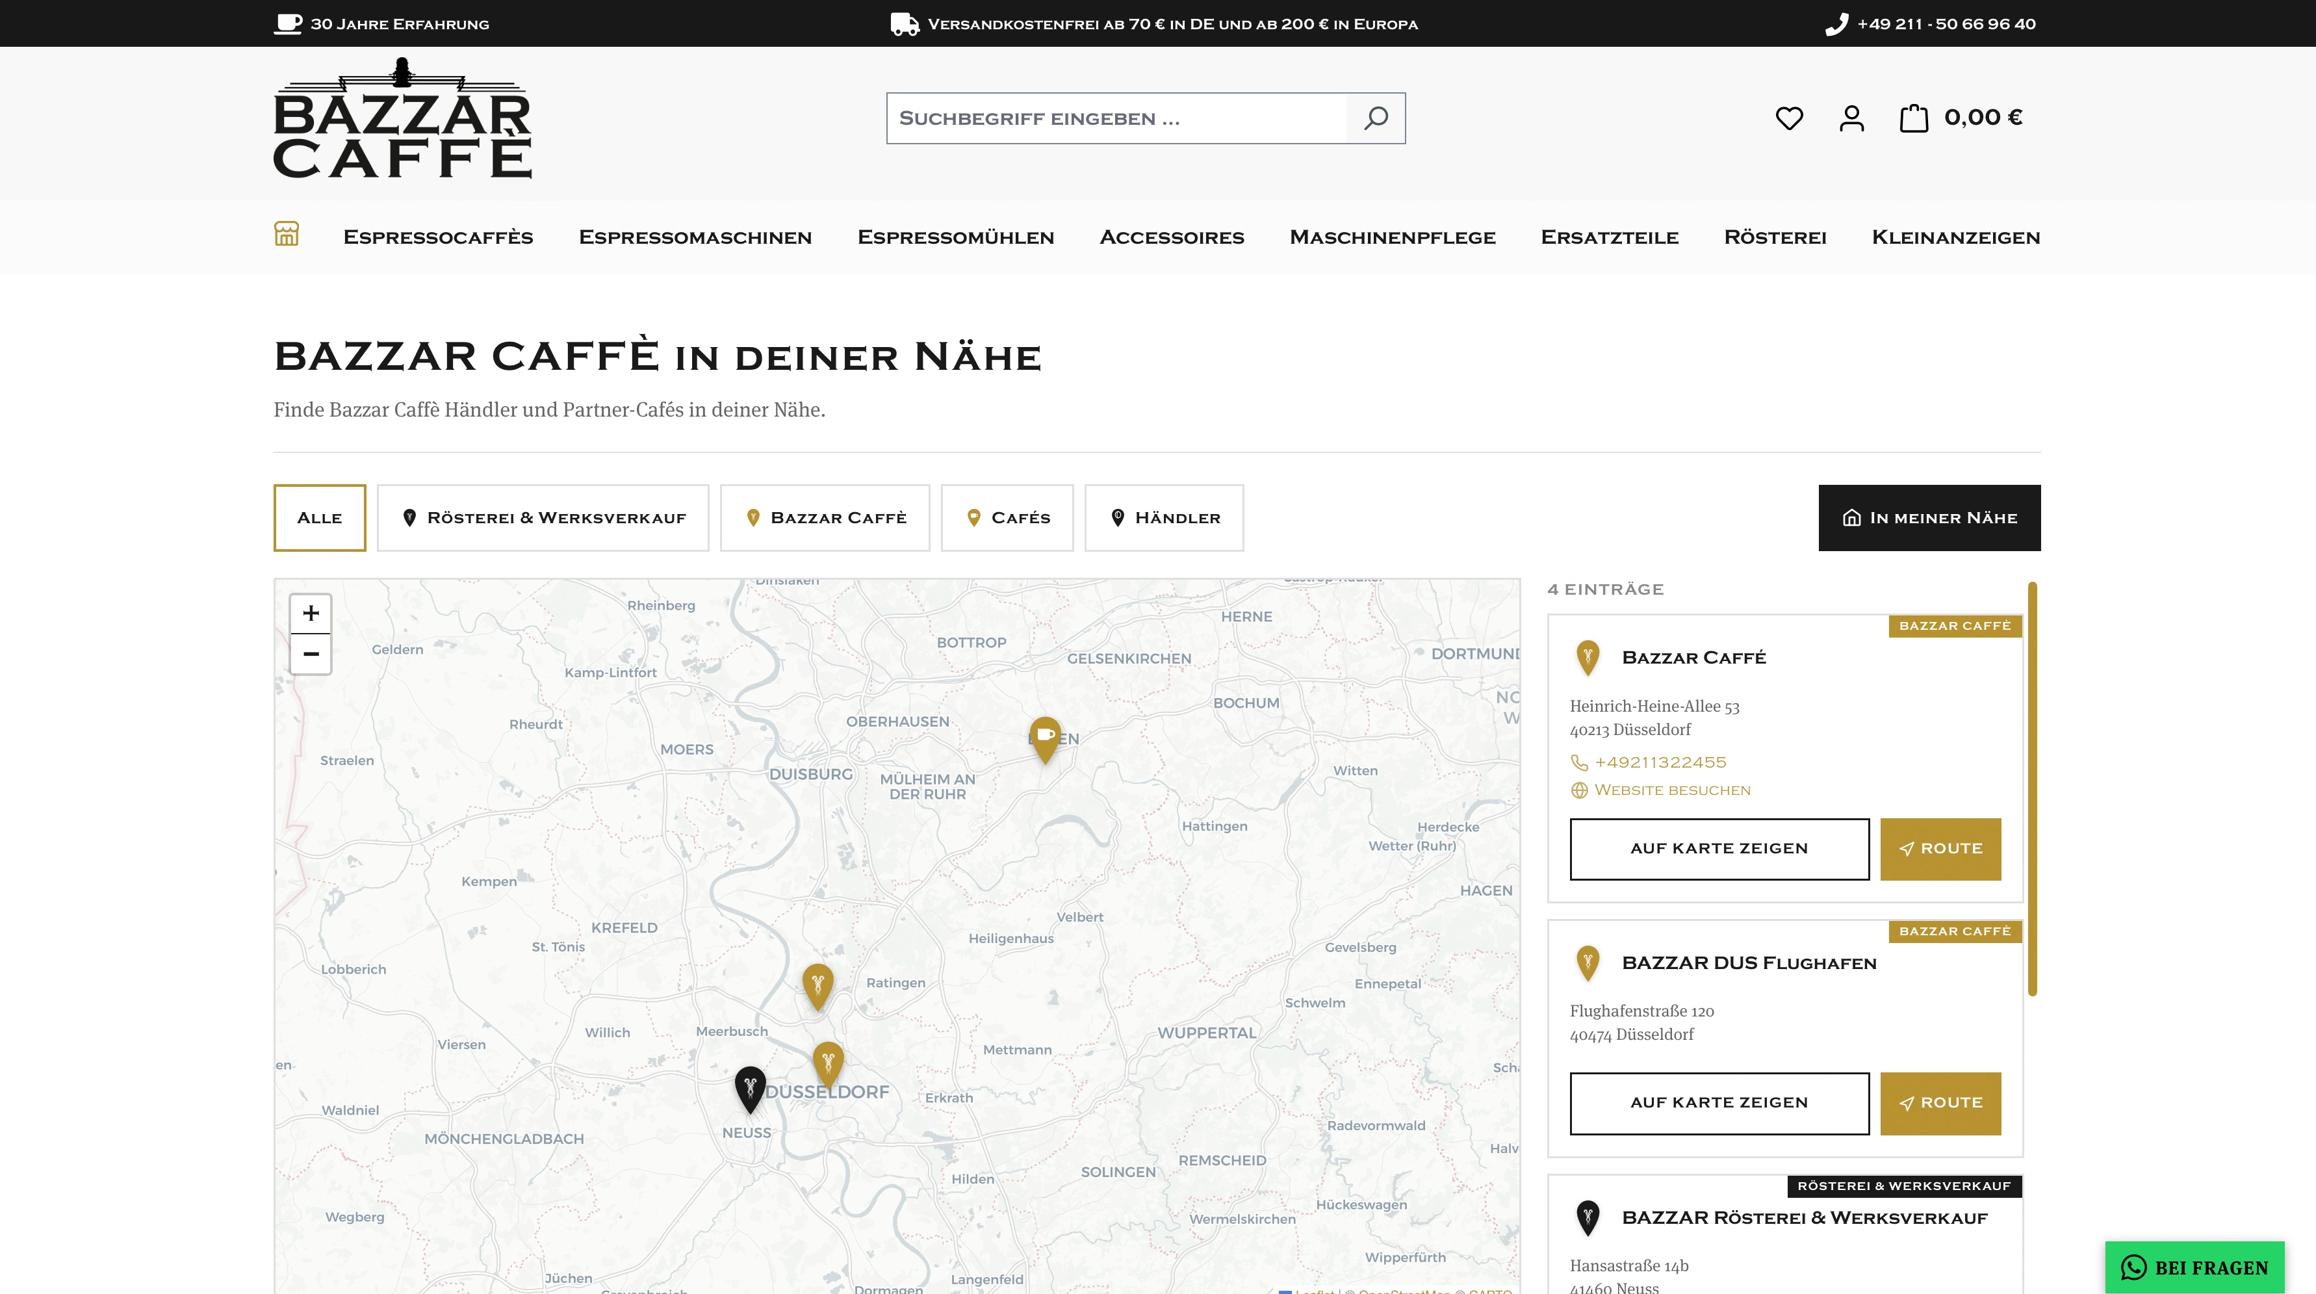Filter locations by Händler
The image size is (2316, 1294).
click(1164, 518)
